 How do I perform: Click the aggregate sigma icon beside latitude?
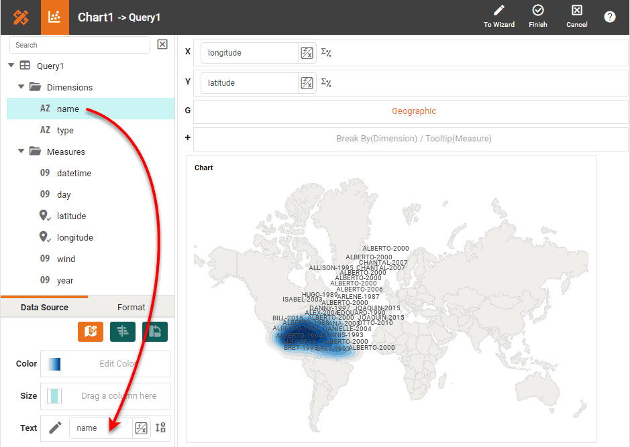coord(326,82)
